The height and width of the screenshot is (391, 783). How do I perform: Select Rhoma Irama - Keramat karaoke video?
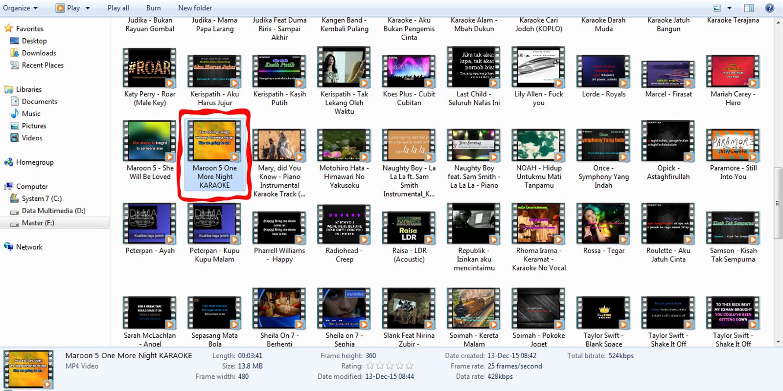(x=538, y=238)
